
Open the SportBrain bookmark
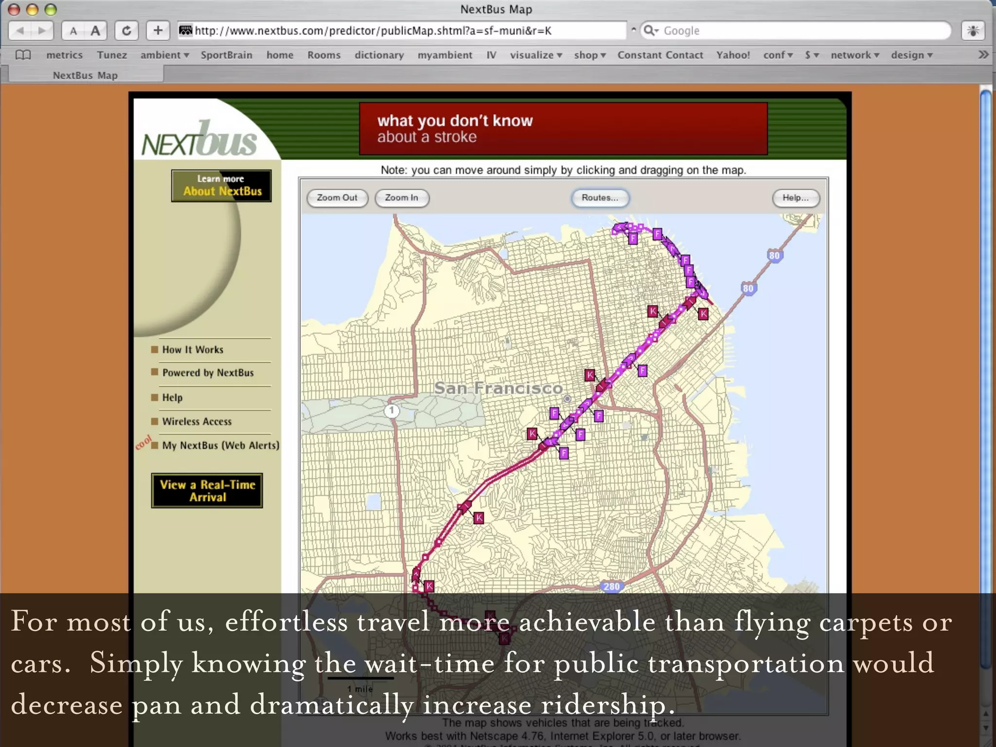[x=227, y=55]
